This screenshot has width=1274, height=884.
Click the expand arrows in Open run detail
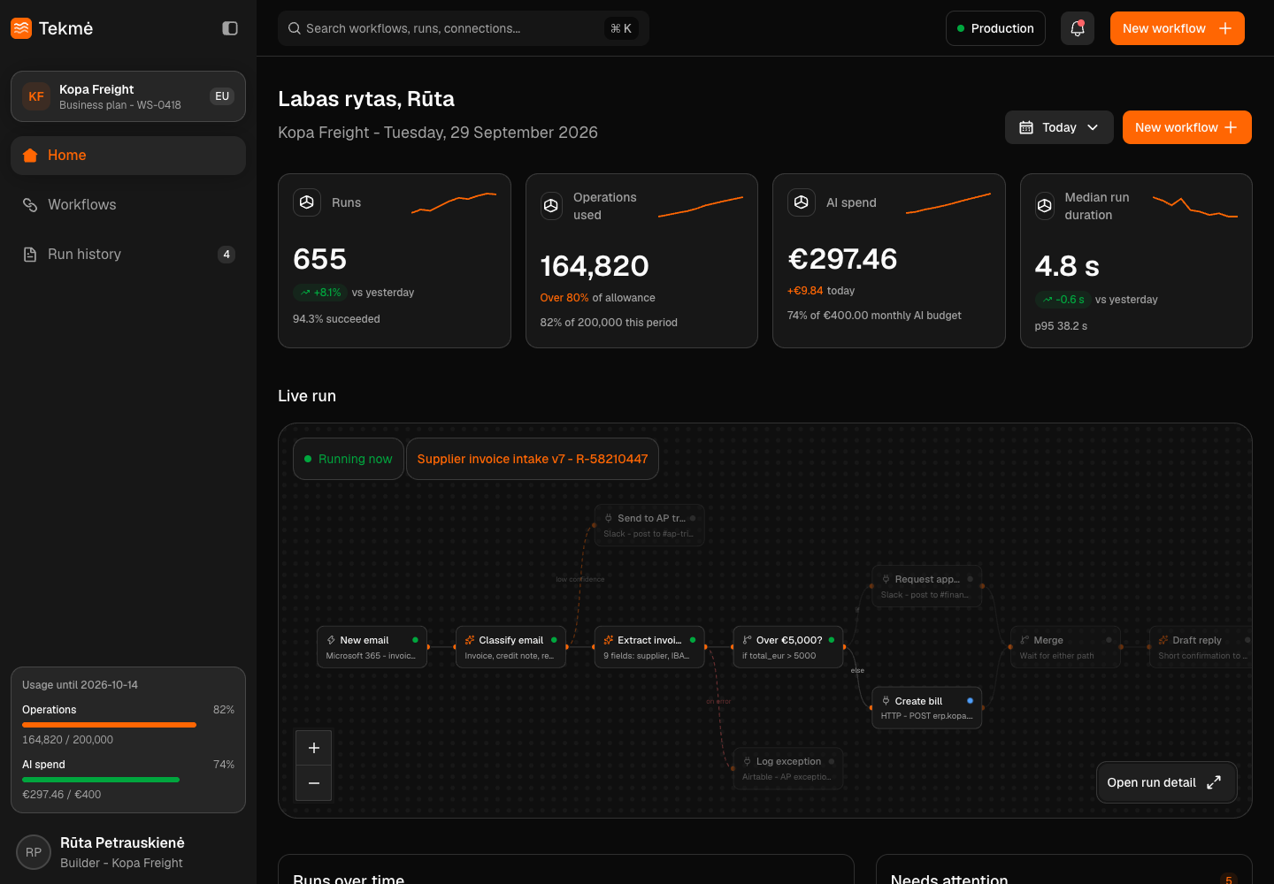[1214, 782]
